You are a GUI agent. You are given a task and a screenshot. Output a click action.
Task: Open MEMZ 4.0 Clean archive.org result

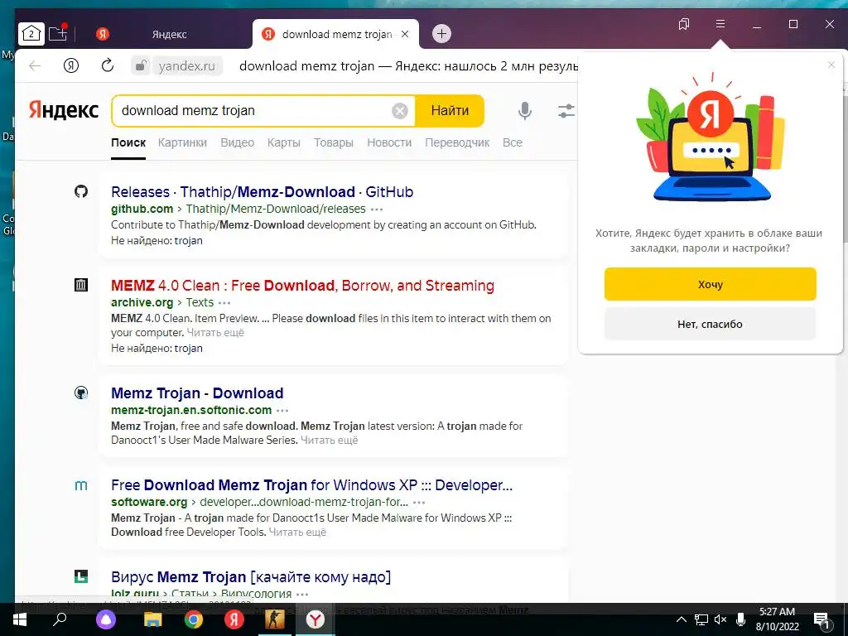302,286
